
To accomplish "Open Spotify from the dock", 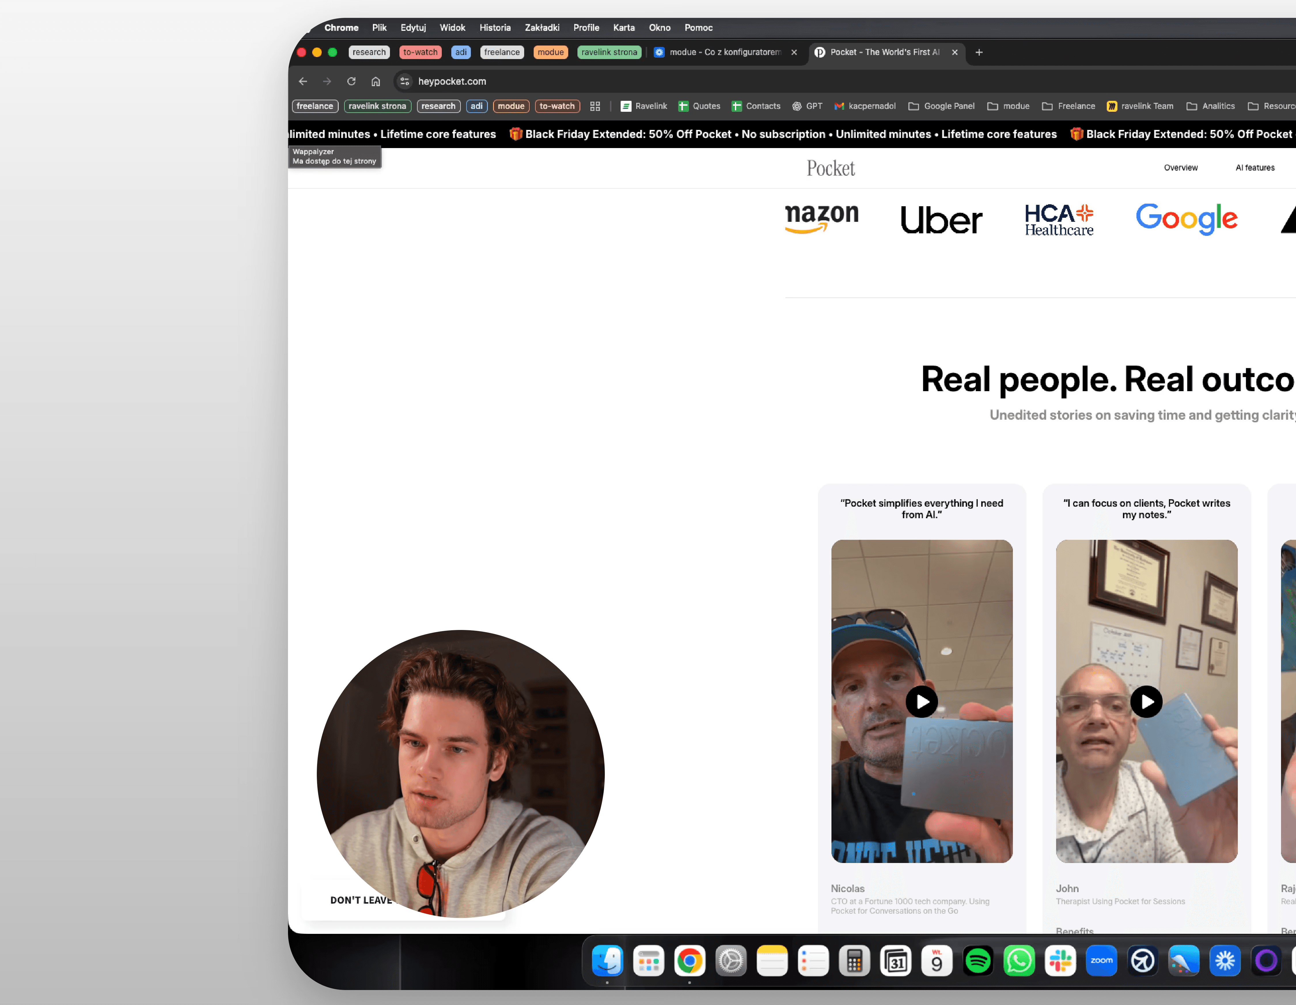I will (978, 960).
